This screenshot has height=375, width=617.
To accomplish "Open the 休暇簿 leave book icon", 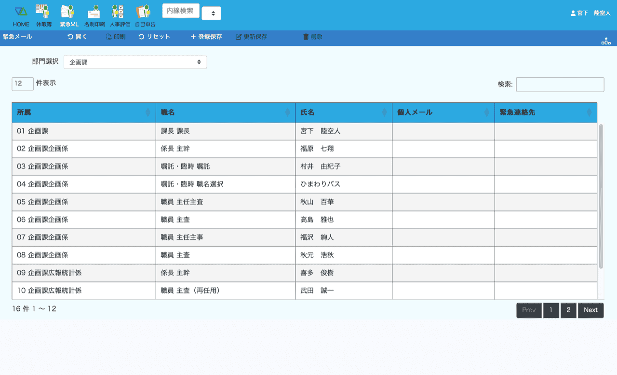I will [x=43, y=12].
